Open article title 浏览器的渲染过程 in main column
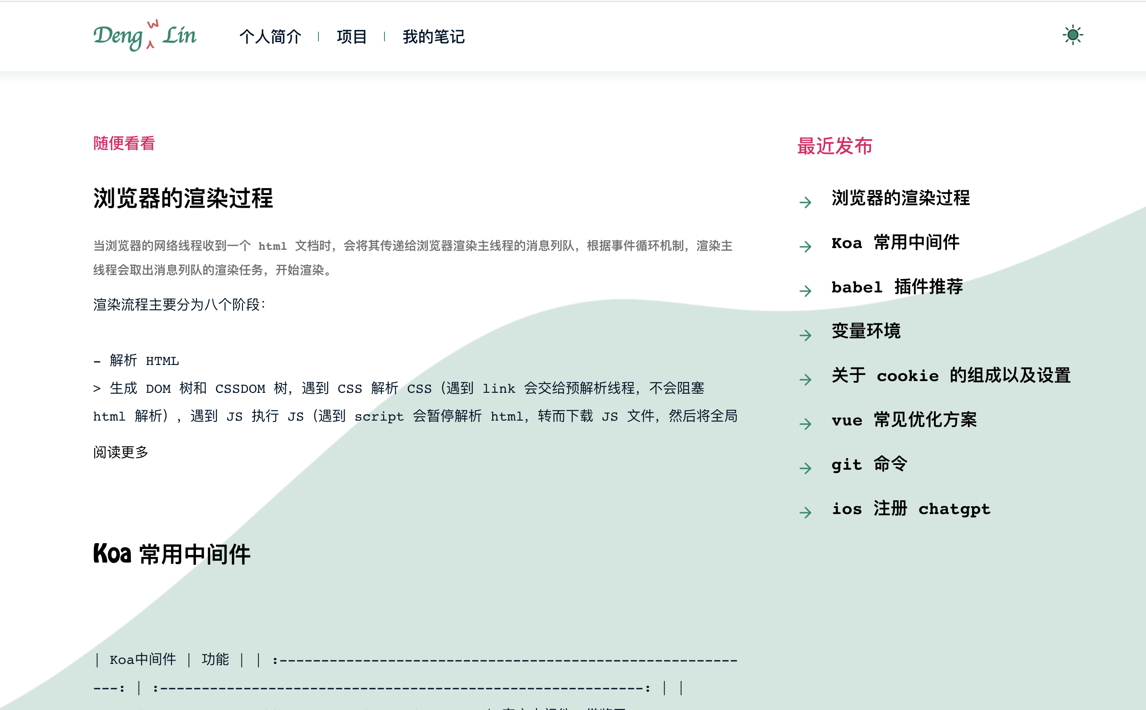This screenshot has width=1146, height=710. 183,198
